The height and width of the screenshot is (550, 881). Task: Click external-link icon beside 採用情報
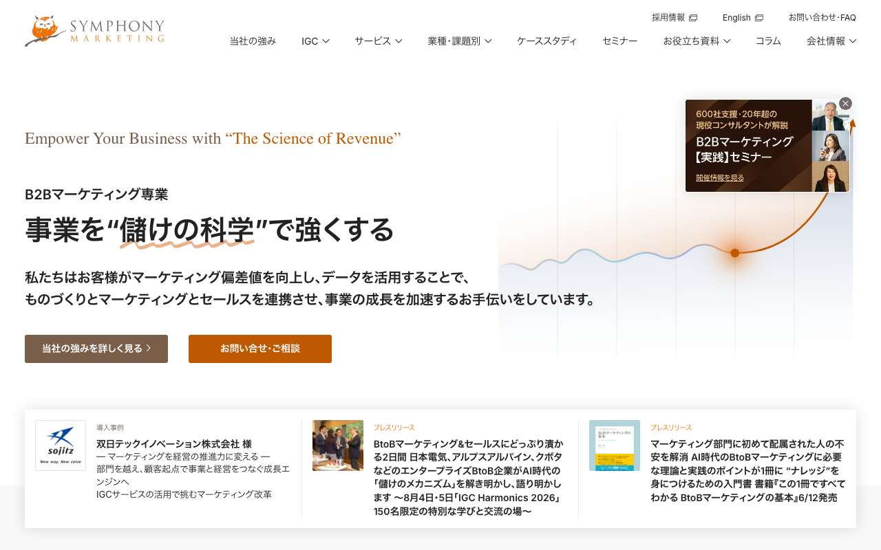coord(693,18)
